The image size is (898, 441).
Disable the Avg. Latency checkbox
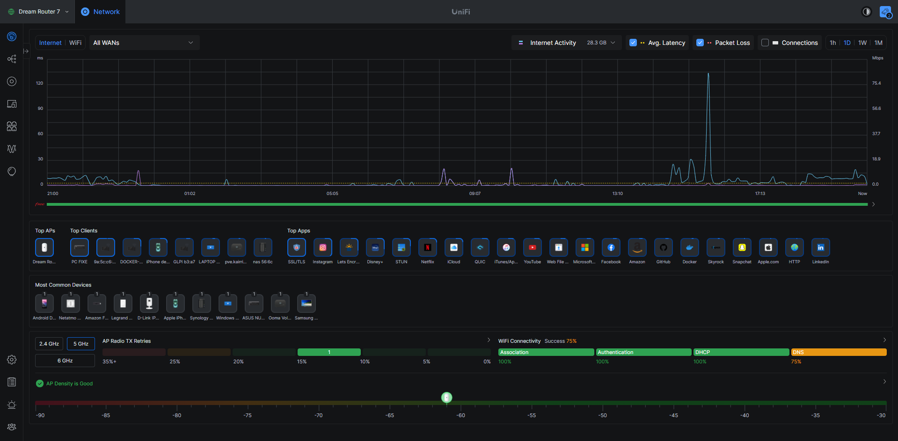coord(633,43)
